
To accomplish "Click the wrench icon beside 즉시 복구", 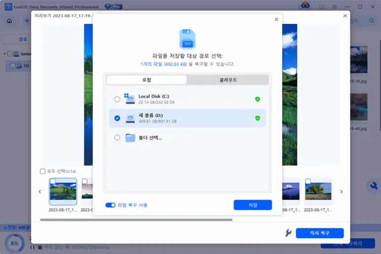I will [288, 233].
